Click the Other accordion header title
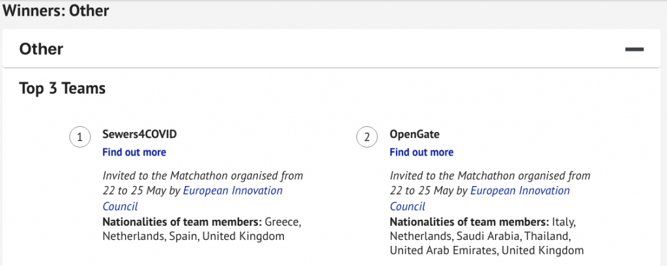This screenshot has width=667, height=266. coord(41,49)
